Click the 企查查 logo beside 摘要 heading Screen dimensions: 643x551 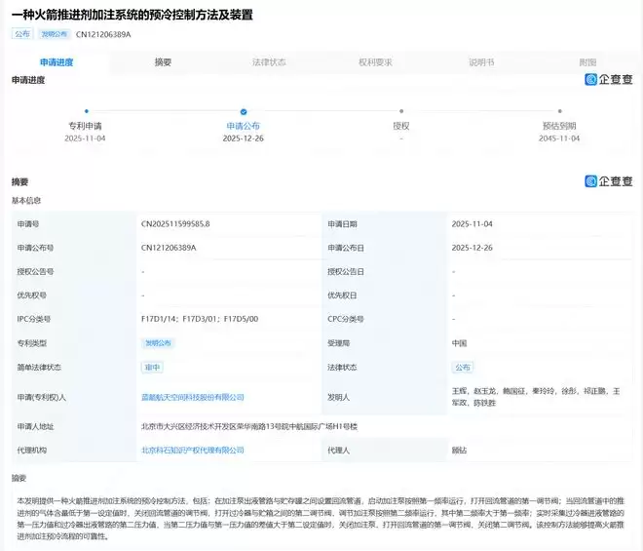[609, 181]
